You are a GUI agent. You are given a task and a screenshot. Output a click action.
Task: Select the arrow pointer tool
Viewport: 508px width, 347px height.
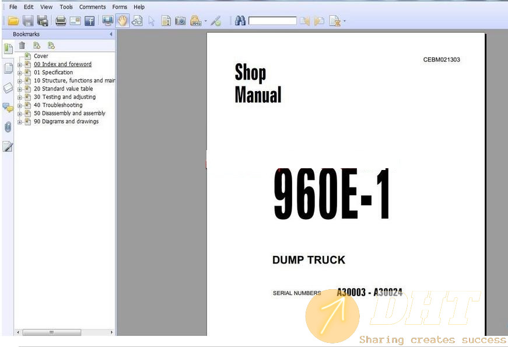(151, 22)
